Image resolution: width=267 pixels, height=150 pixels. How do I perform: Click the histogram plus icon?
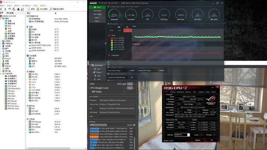[x=111, y=27]
